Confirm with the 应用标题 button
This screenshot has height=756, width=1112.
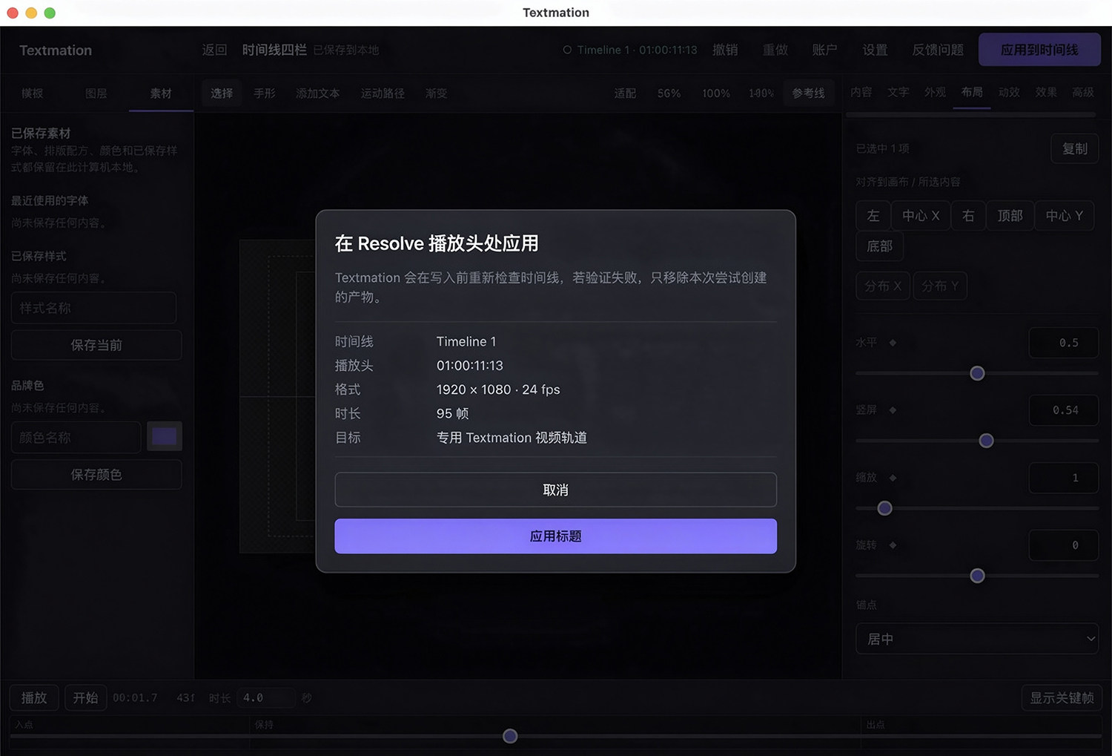pyautogui.click(x=556, y=536)
